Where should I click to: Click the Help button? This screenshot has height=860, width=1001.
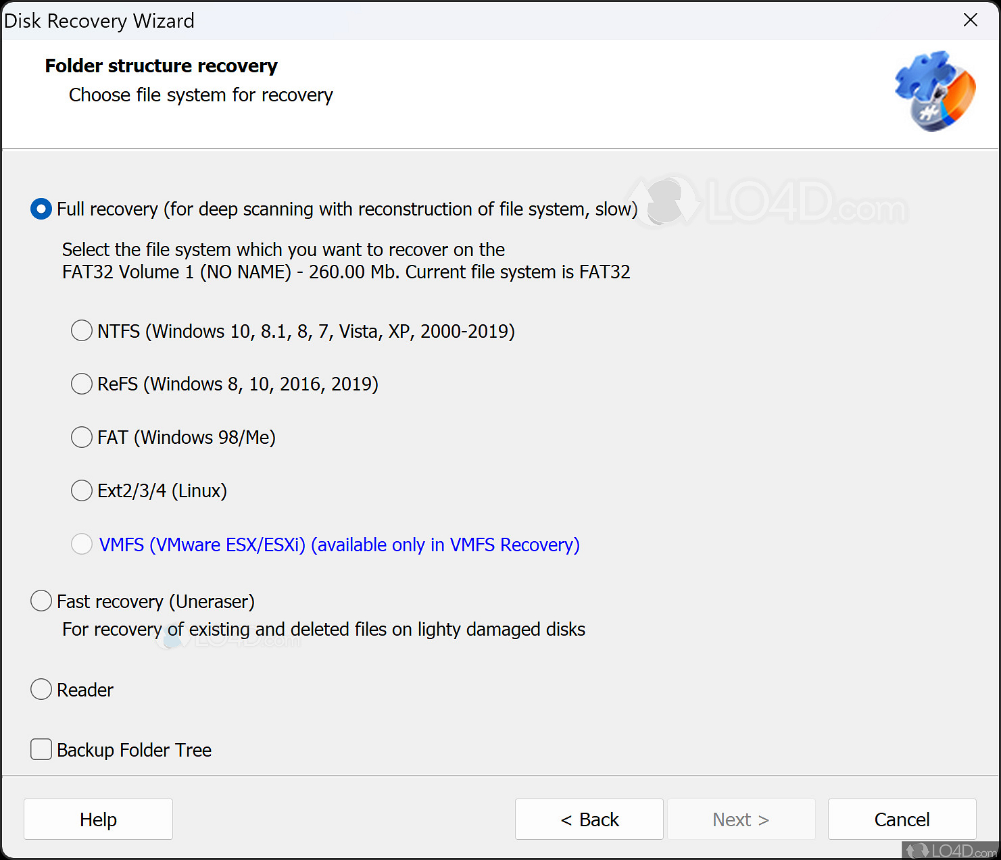(98, 819)
